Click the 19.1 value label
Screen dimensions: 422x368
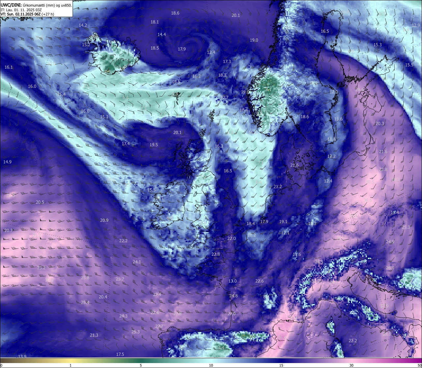(283, 221)
